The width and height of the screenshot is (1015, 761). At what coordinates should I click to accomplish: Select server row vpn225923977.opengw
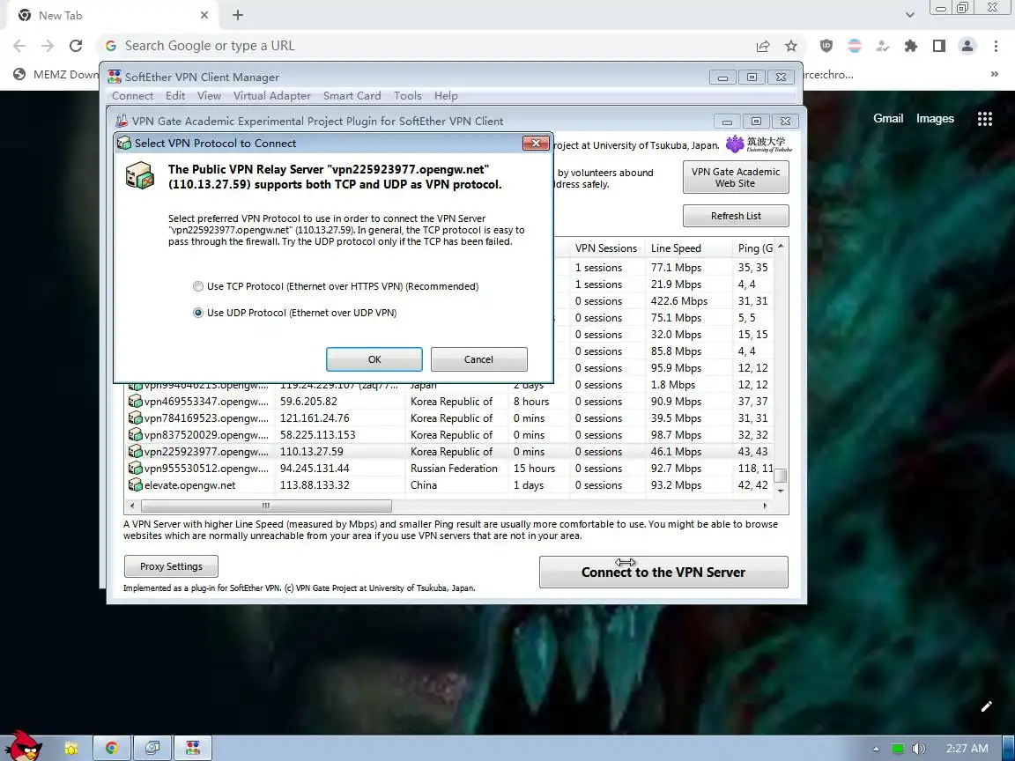coord(448,452)
